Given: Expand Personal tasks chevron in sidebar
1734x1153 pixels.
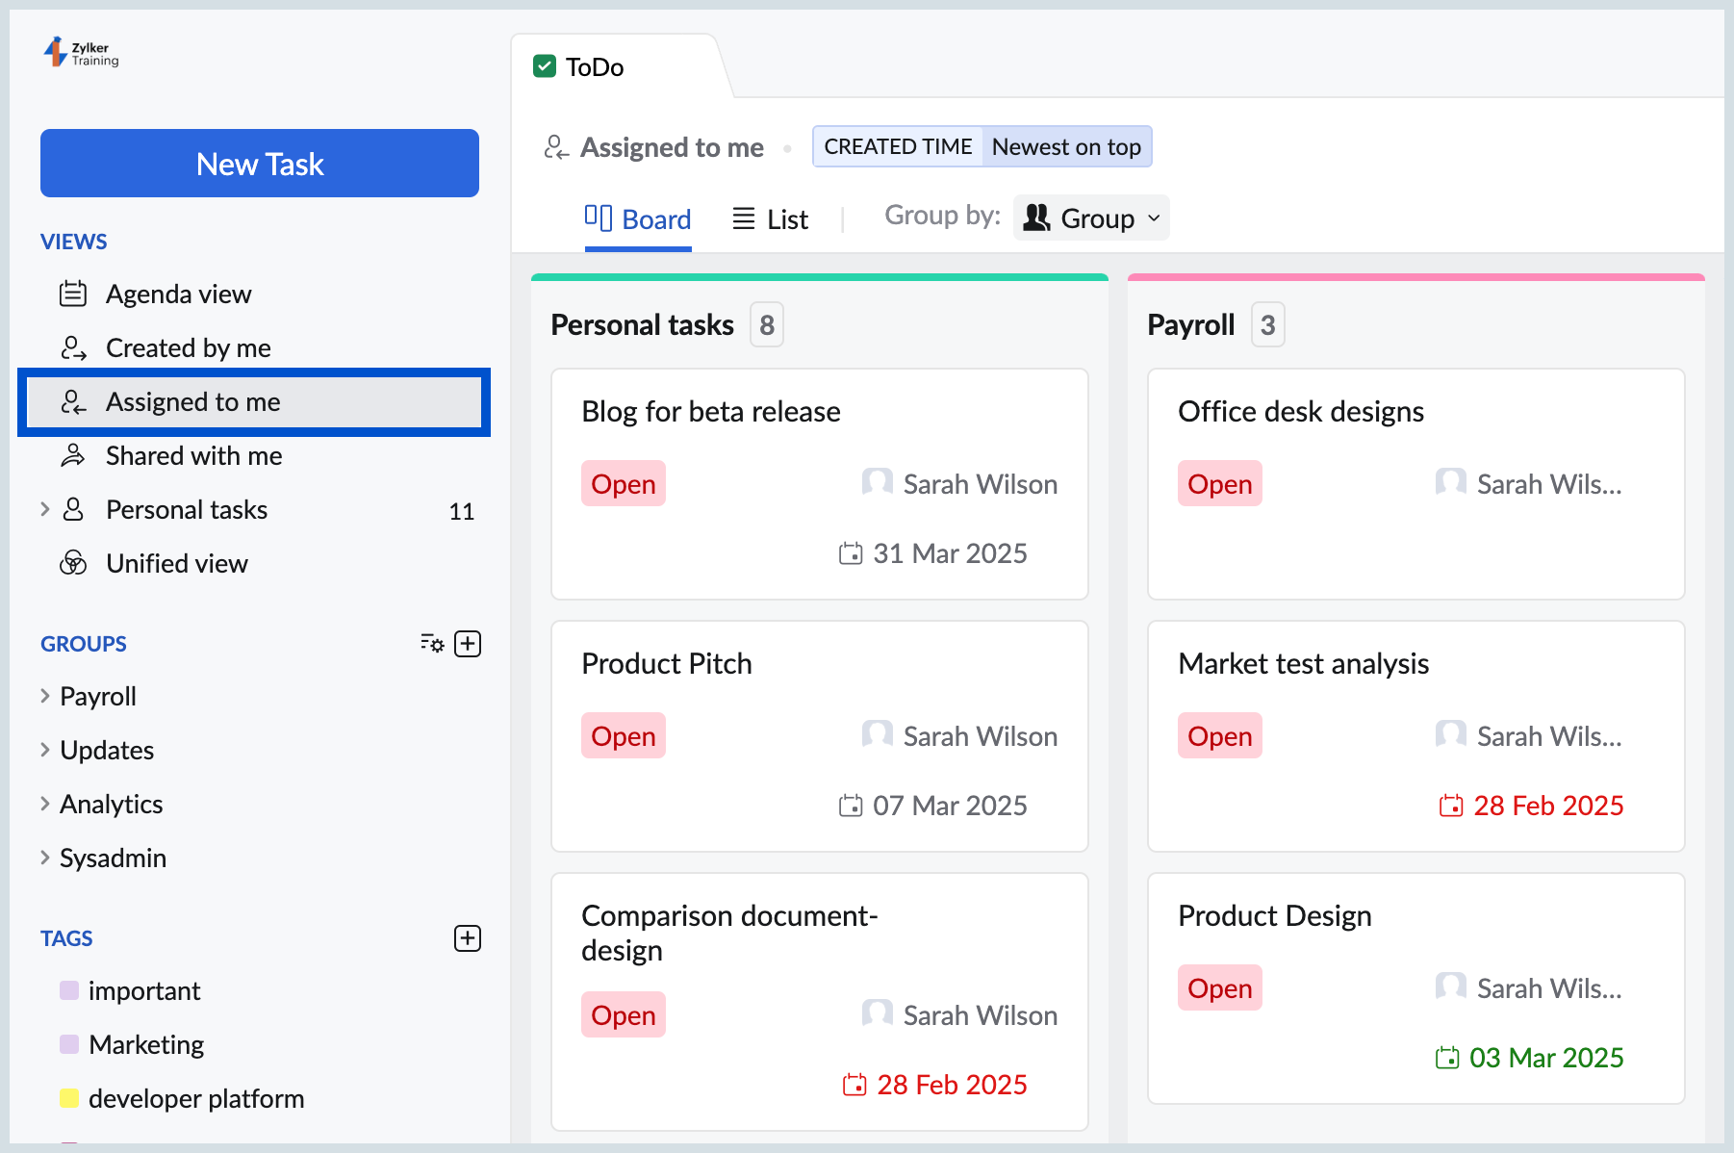Looking at the screenshot, I should 44,509.
